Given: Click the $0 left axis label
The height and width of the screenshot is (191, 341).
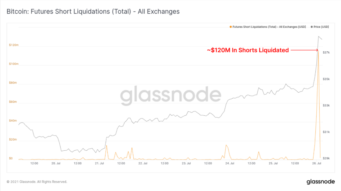Looking at the screenshot, I should pos(11,158).
